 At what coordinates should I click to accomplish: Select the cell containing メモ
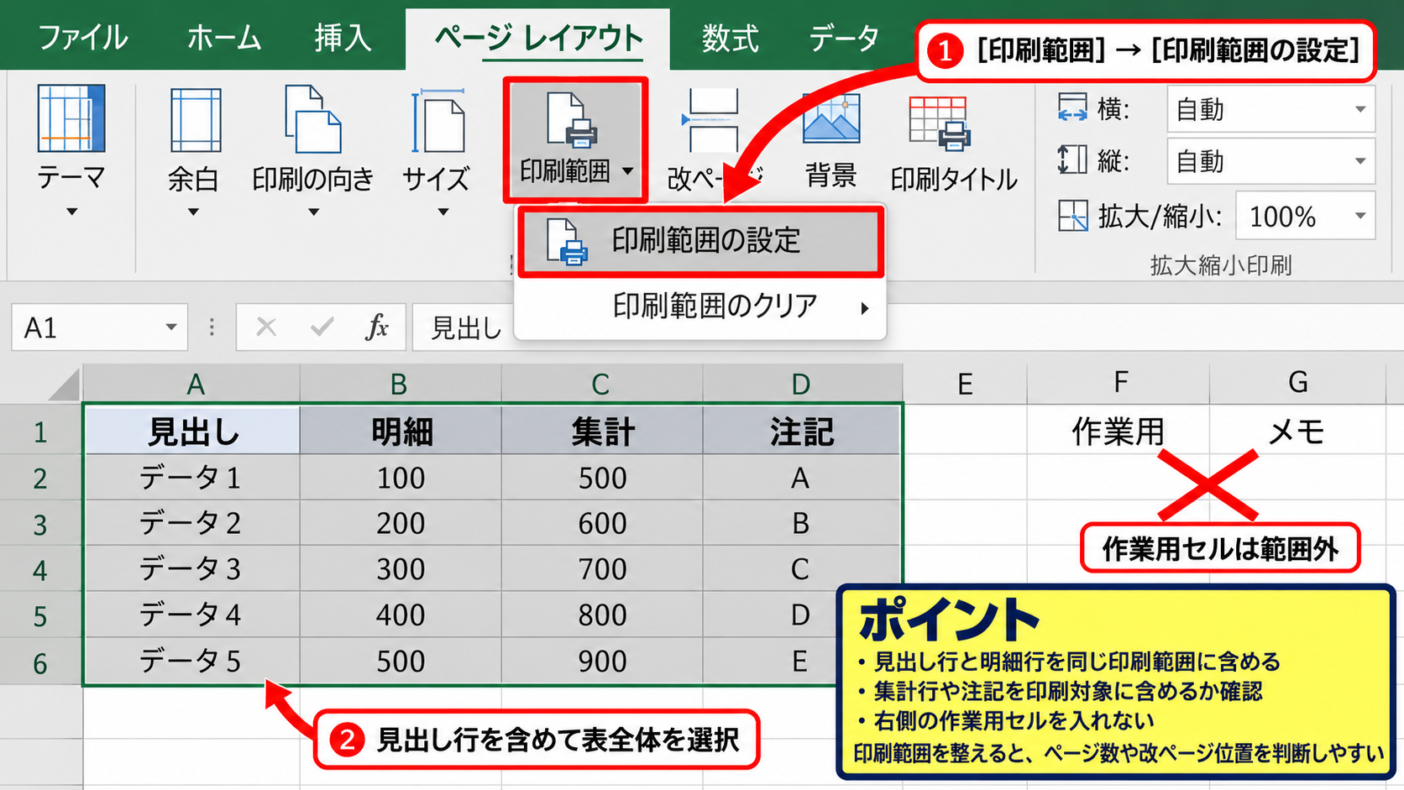(x=1297, y=432)
